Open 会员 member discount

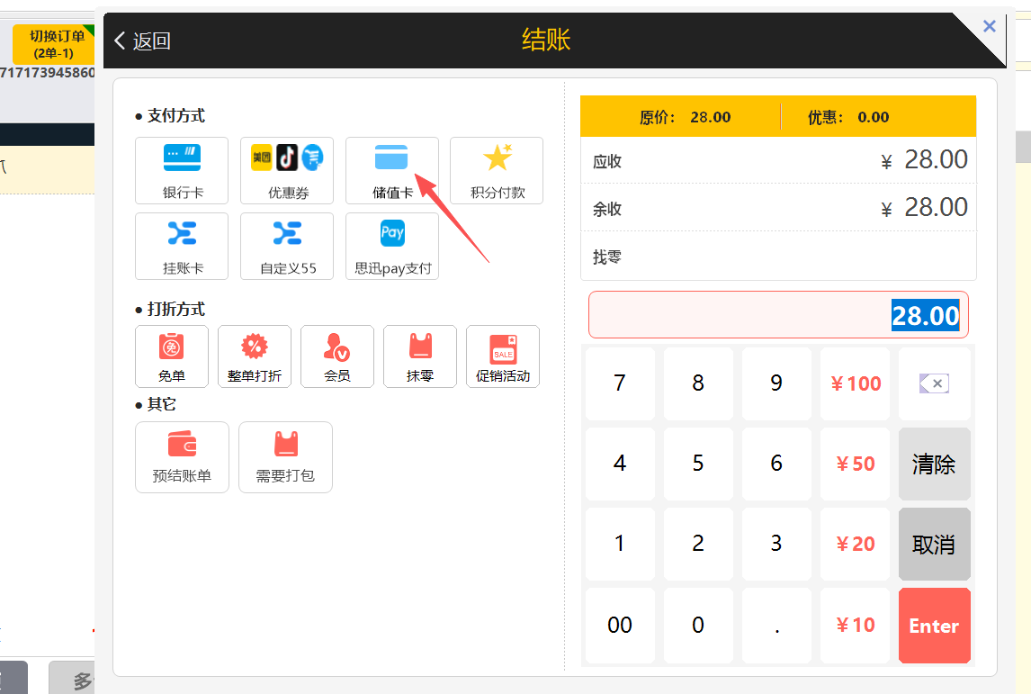(336, 356)
